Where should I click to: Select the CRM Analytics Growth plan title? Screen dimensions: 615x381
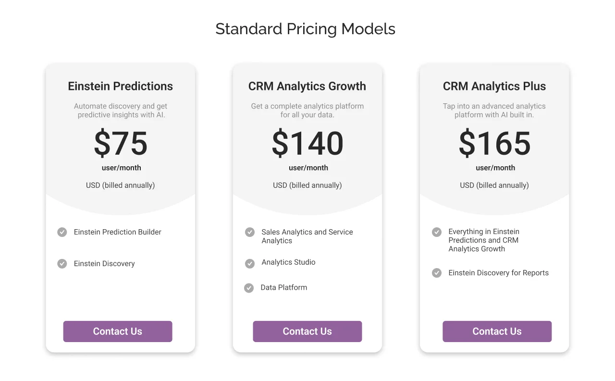(x=307, y=86)
